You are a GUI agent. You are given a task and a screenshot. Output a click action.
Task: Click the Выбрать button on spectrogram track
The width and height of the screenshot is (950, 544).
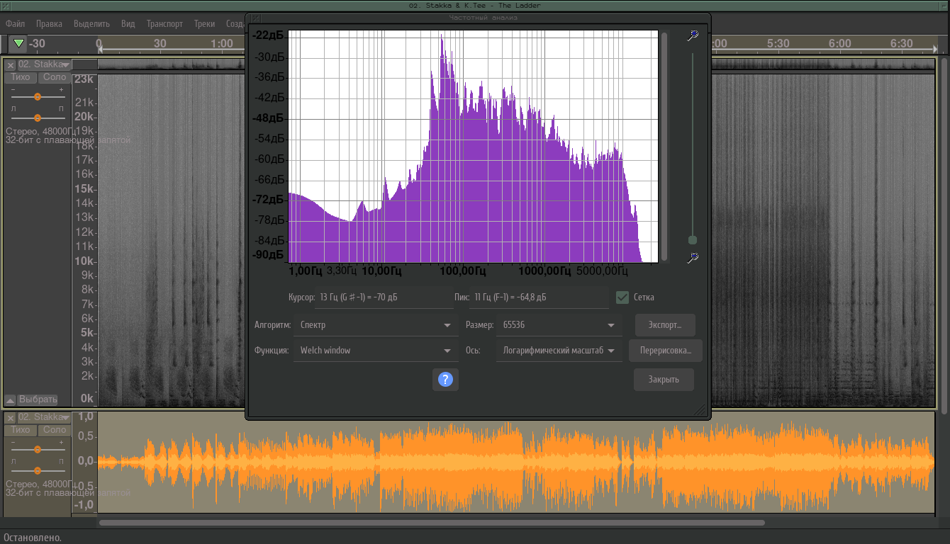click(x=38, y=399)
